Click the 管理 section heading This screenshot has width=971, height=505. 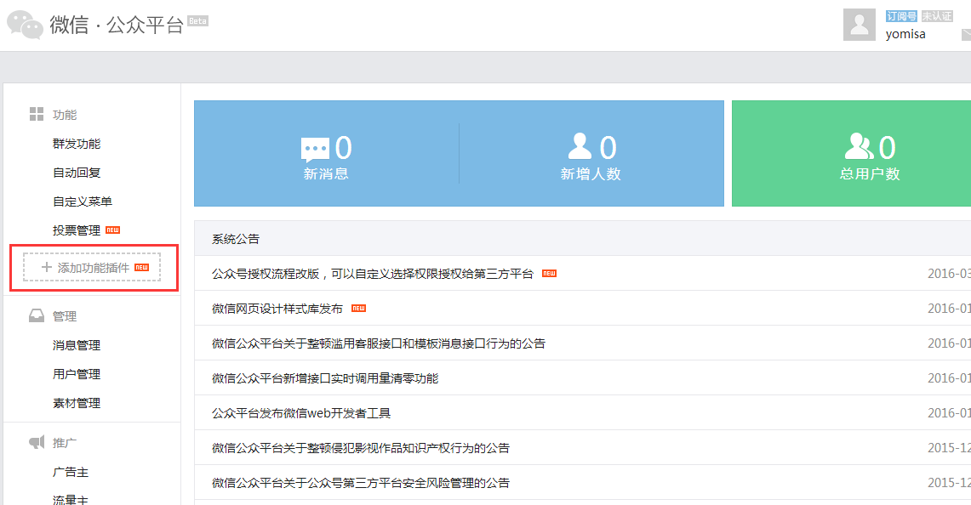tap(65, 316)
